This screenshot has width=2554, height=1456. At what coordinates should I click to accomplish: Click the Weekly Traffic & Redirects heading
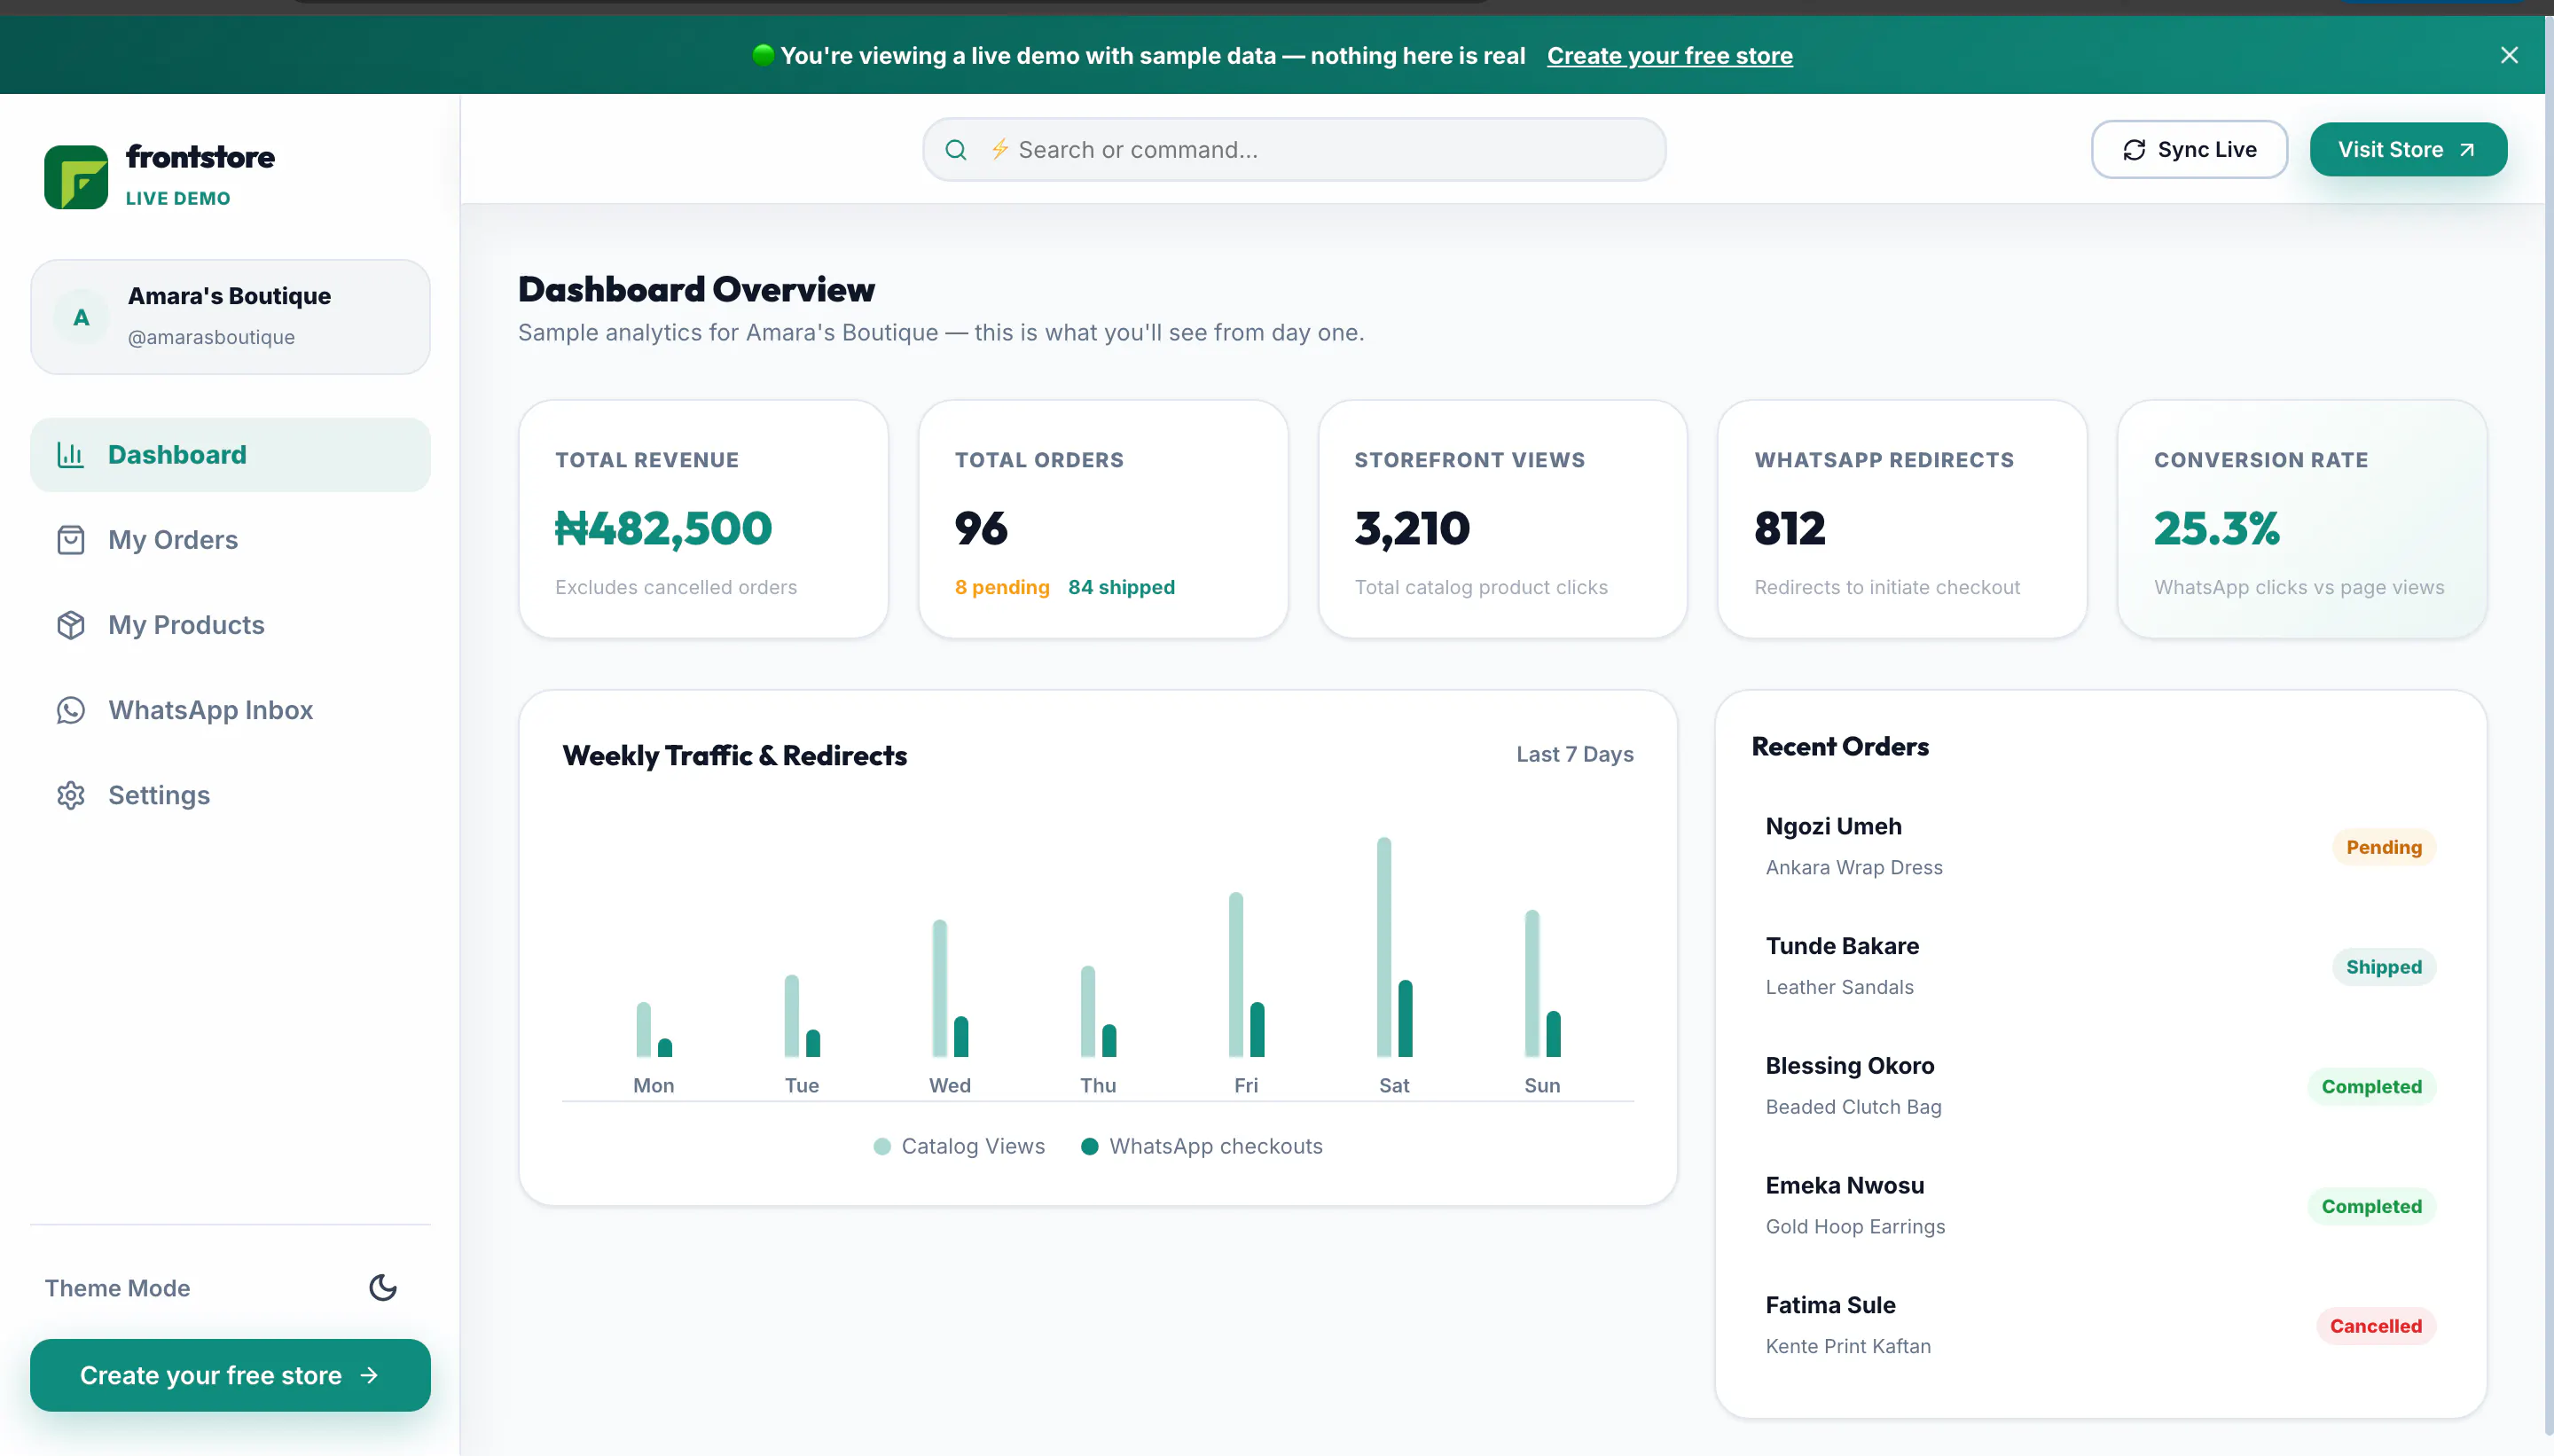(x=734, y=756)
